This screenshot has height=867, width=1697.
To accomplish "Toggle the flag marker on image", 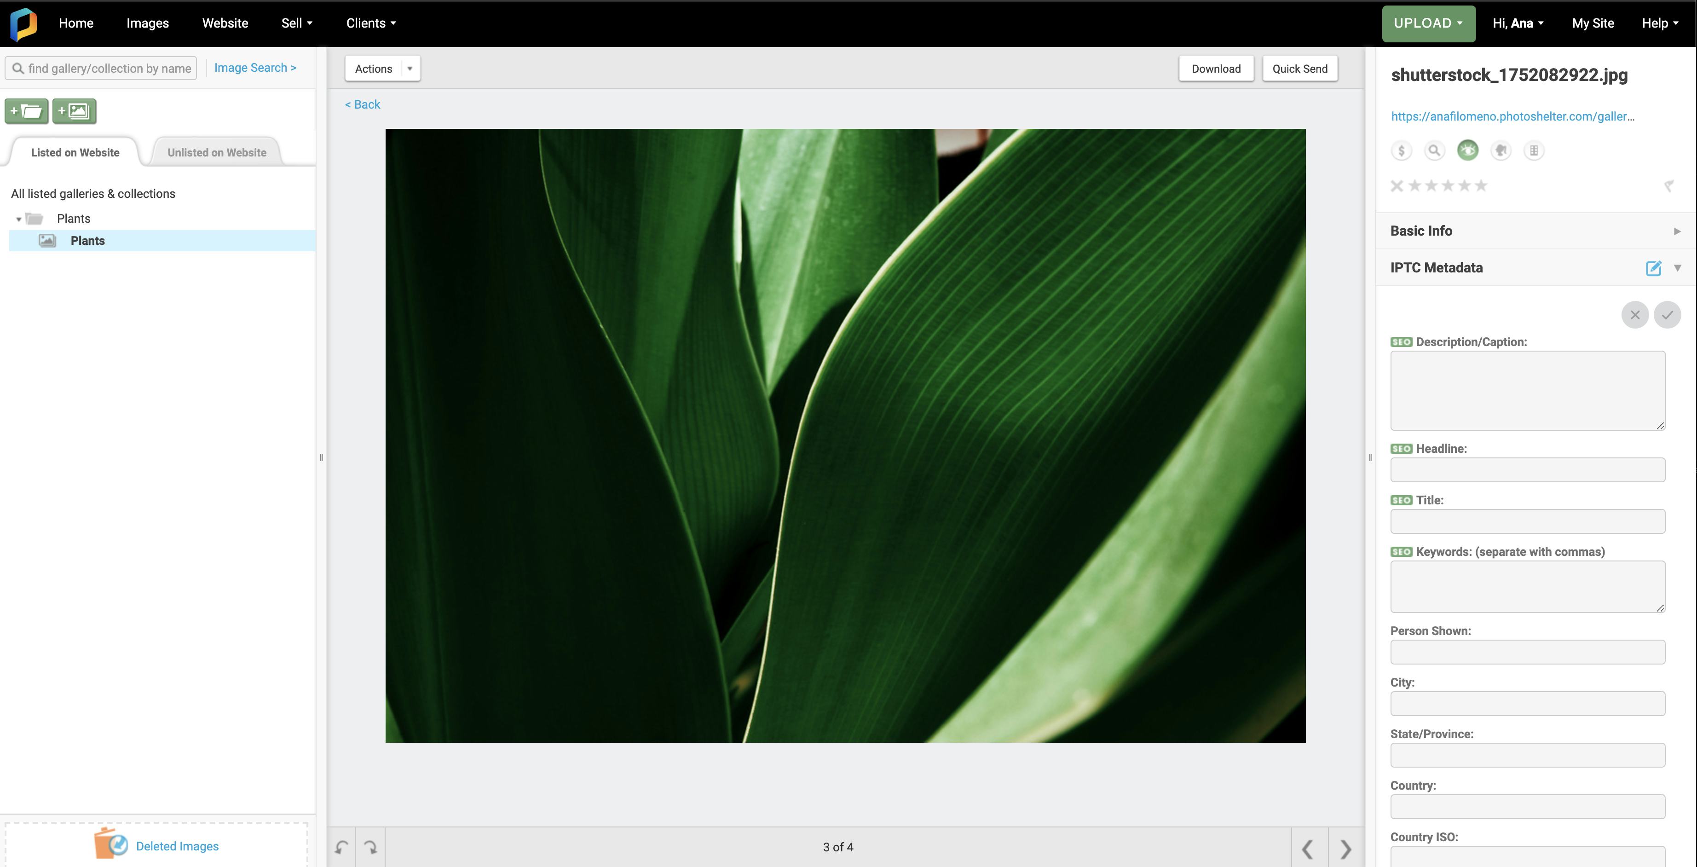I will click(1668, 186).
